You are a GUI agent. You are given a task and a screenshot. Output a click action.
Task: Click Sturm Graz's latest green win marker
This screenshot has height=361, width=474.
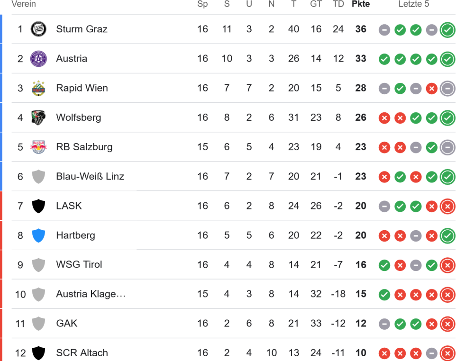[x=447, y=30]
